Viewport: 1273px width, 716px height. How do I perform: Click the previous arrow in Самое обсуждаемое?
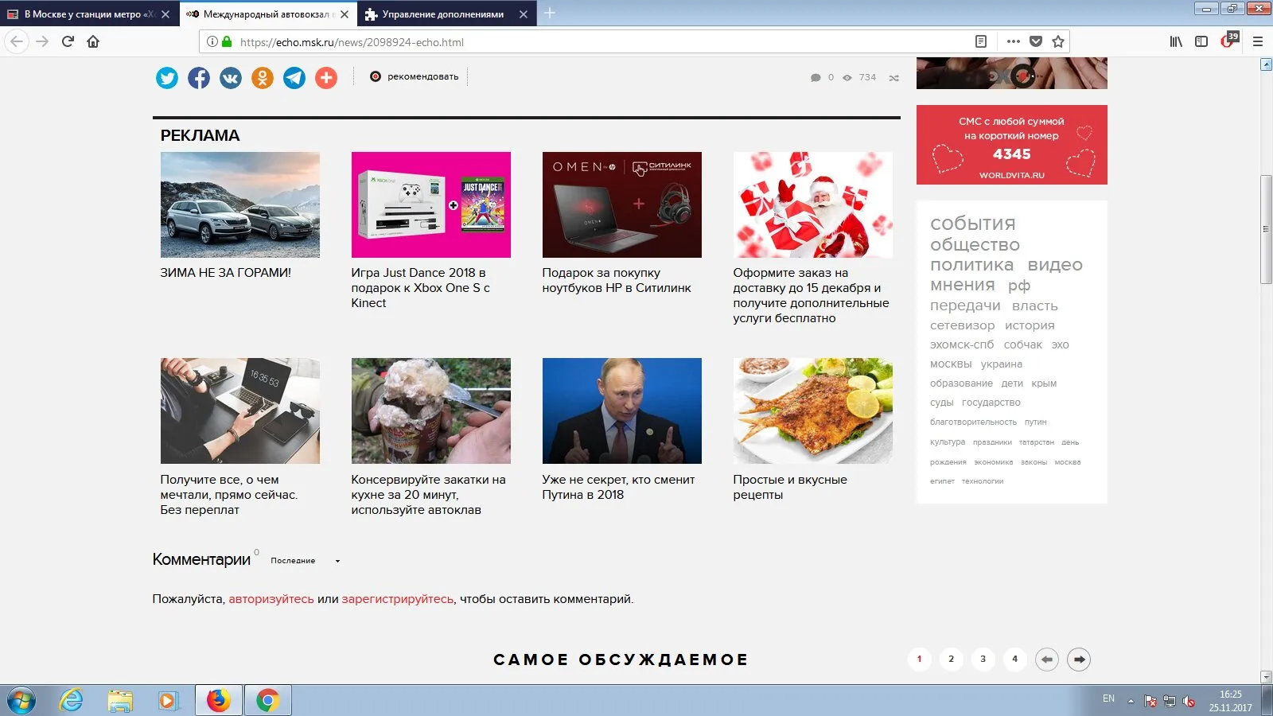1047,660
